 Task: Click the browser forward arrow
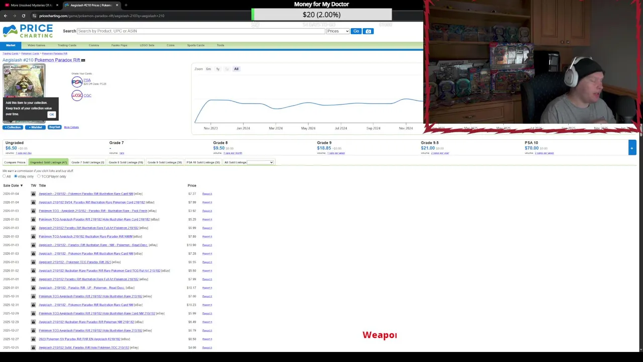pos(14,16)
